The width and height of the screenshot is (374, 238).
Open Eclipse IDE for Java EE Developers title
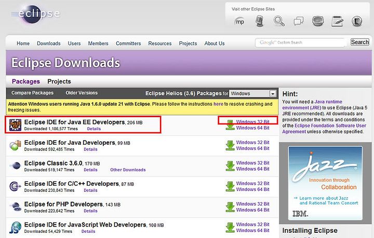[x=75, y=122]
